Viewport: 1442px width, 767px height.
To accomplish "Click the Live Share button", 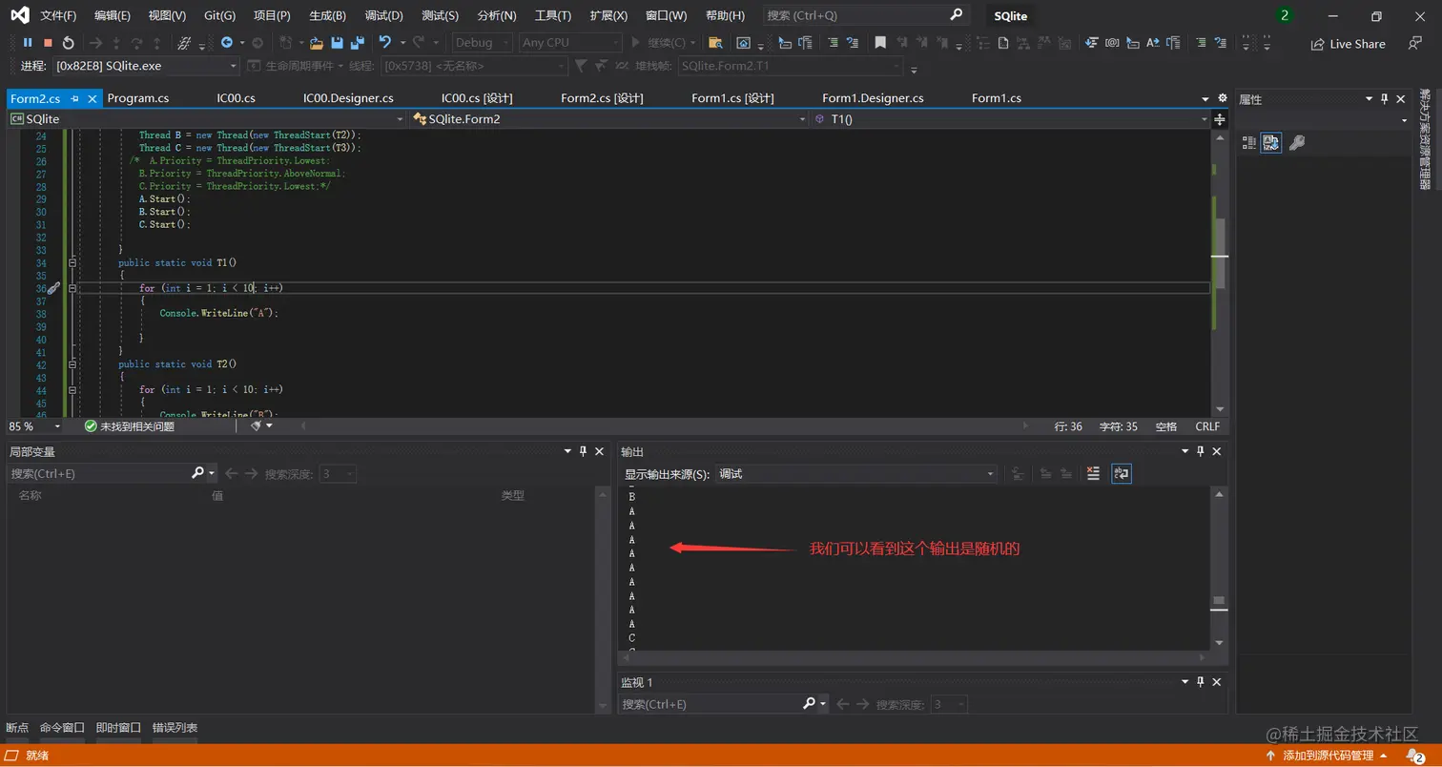I will 1348,44.
